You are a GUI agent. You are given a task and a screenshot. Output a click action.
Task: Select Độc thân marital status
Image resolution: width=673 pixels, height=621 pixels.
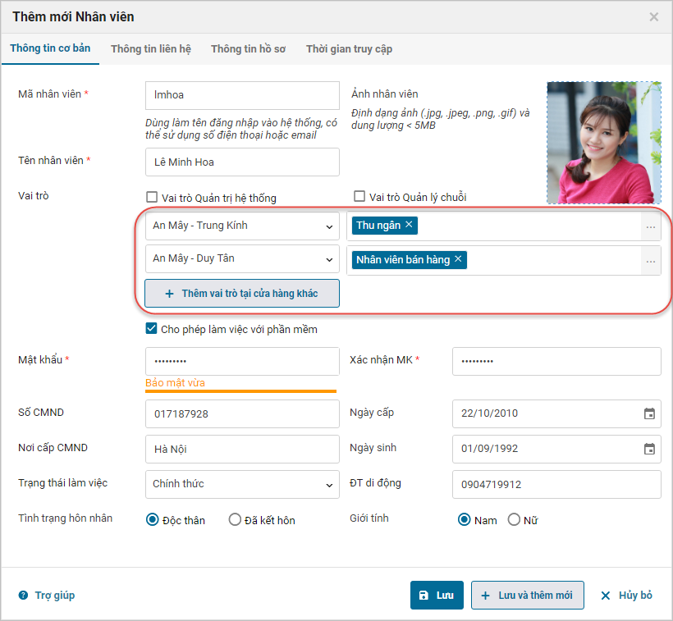(153, 519)
